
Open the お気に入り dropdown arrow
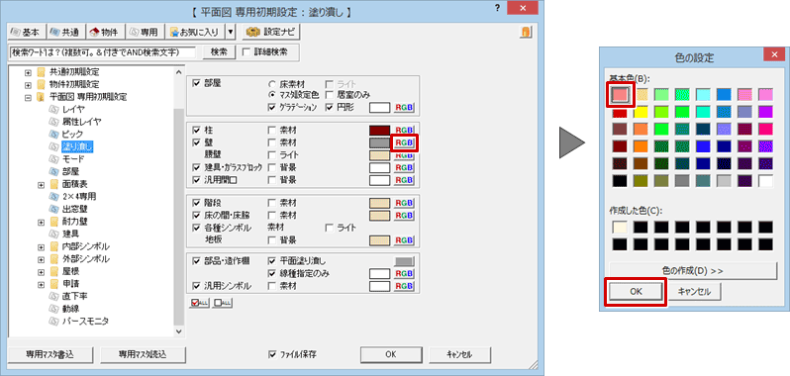(231, 33)
